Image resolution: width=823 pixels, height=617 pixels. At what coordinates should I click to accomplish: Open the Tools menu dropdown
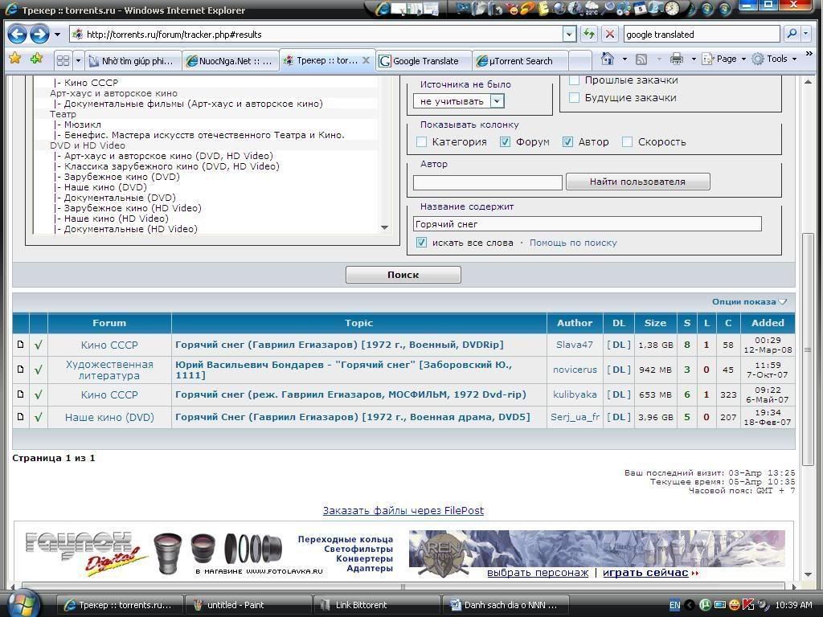[776, 59]
